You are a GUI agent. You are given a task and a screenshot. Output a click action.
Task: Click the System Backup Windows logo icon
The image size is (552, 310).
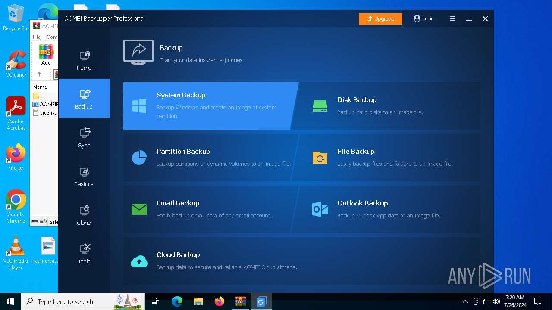[x=139, y=106]
